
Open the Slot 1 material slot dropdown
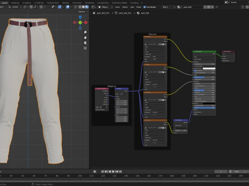click(x=169, y=7)
